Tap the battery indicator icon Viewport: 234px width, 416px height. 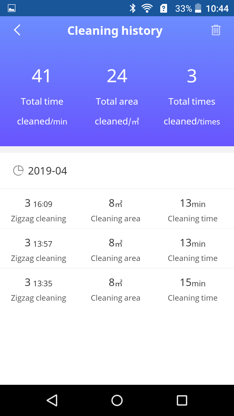[x=198, y=8]
